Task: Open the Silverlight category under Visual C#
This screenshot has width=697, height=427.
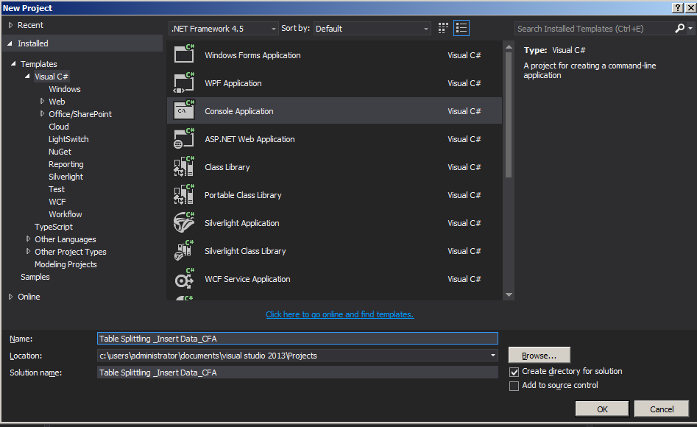Action: [x=66, y=176]
